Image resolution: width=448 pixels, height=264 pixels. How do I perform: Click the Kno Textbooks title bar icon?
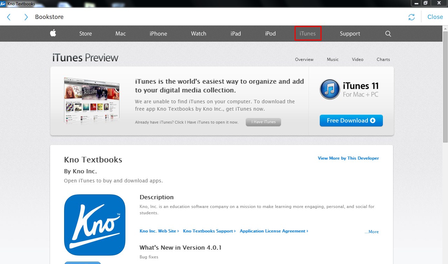(x=3, y=4)
